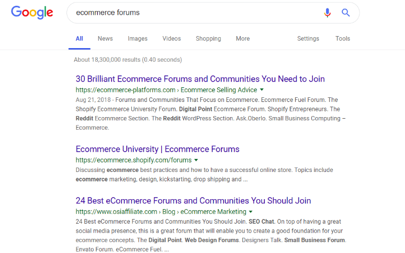Screen dimensions: 405x253
Task: Open the Videos tab
Action: tap(172, 39)
